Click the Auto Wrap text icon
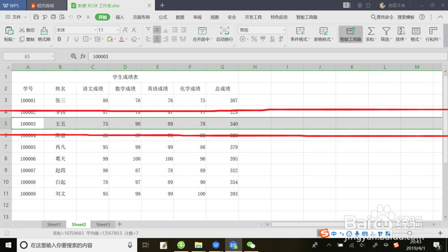The height and width of the screenshot is (252, 448). (224, 31)
